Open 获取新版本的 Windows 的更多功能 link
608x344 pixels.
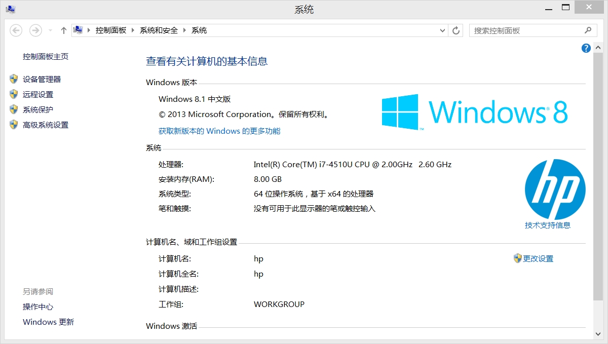click(x=219, y=131)
